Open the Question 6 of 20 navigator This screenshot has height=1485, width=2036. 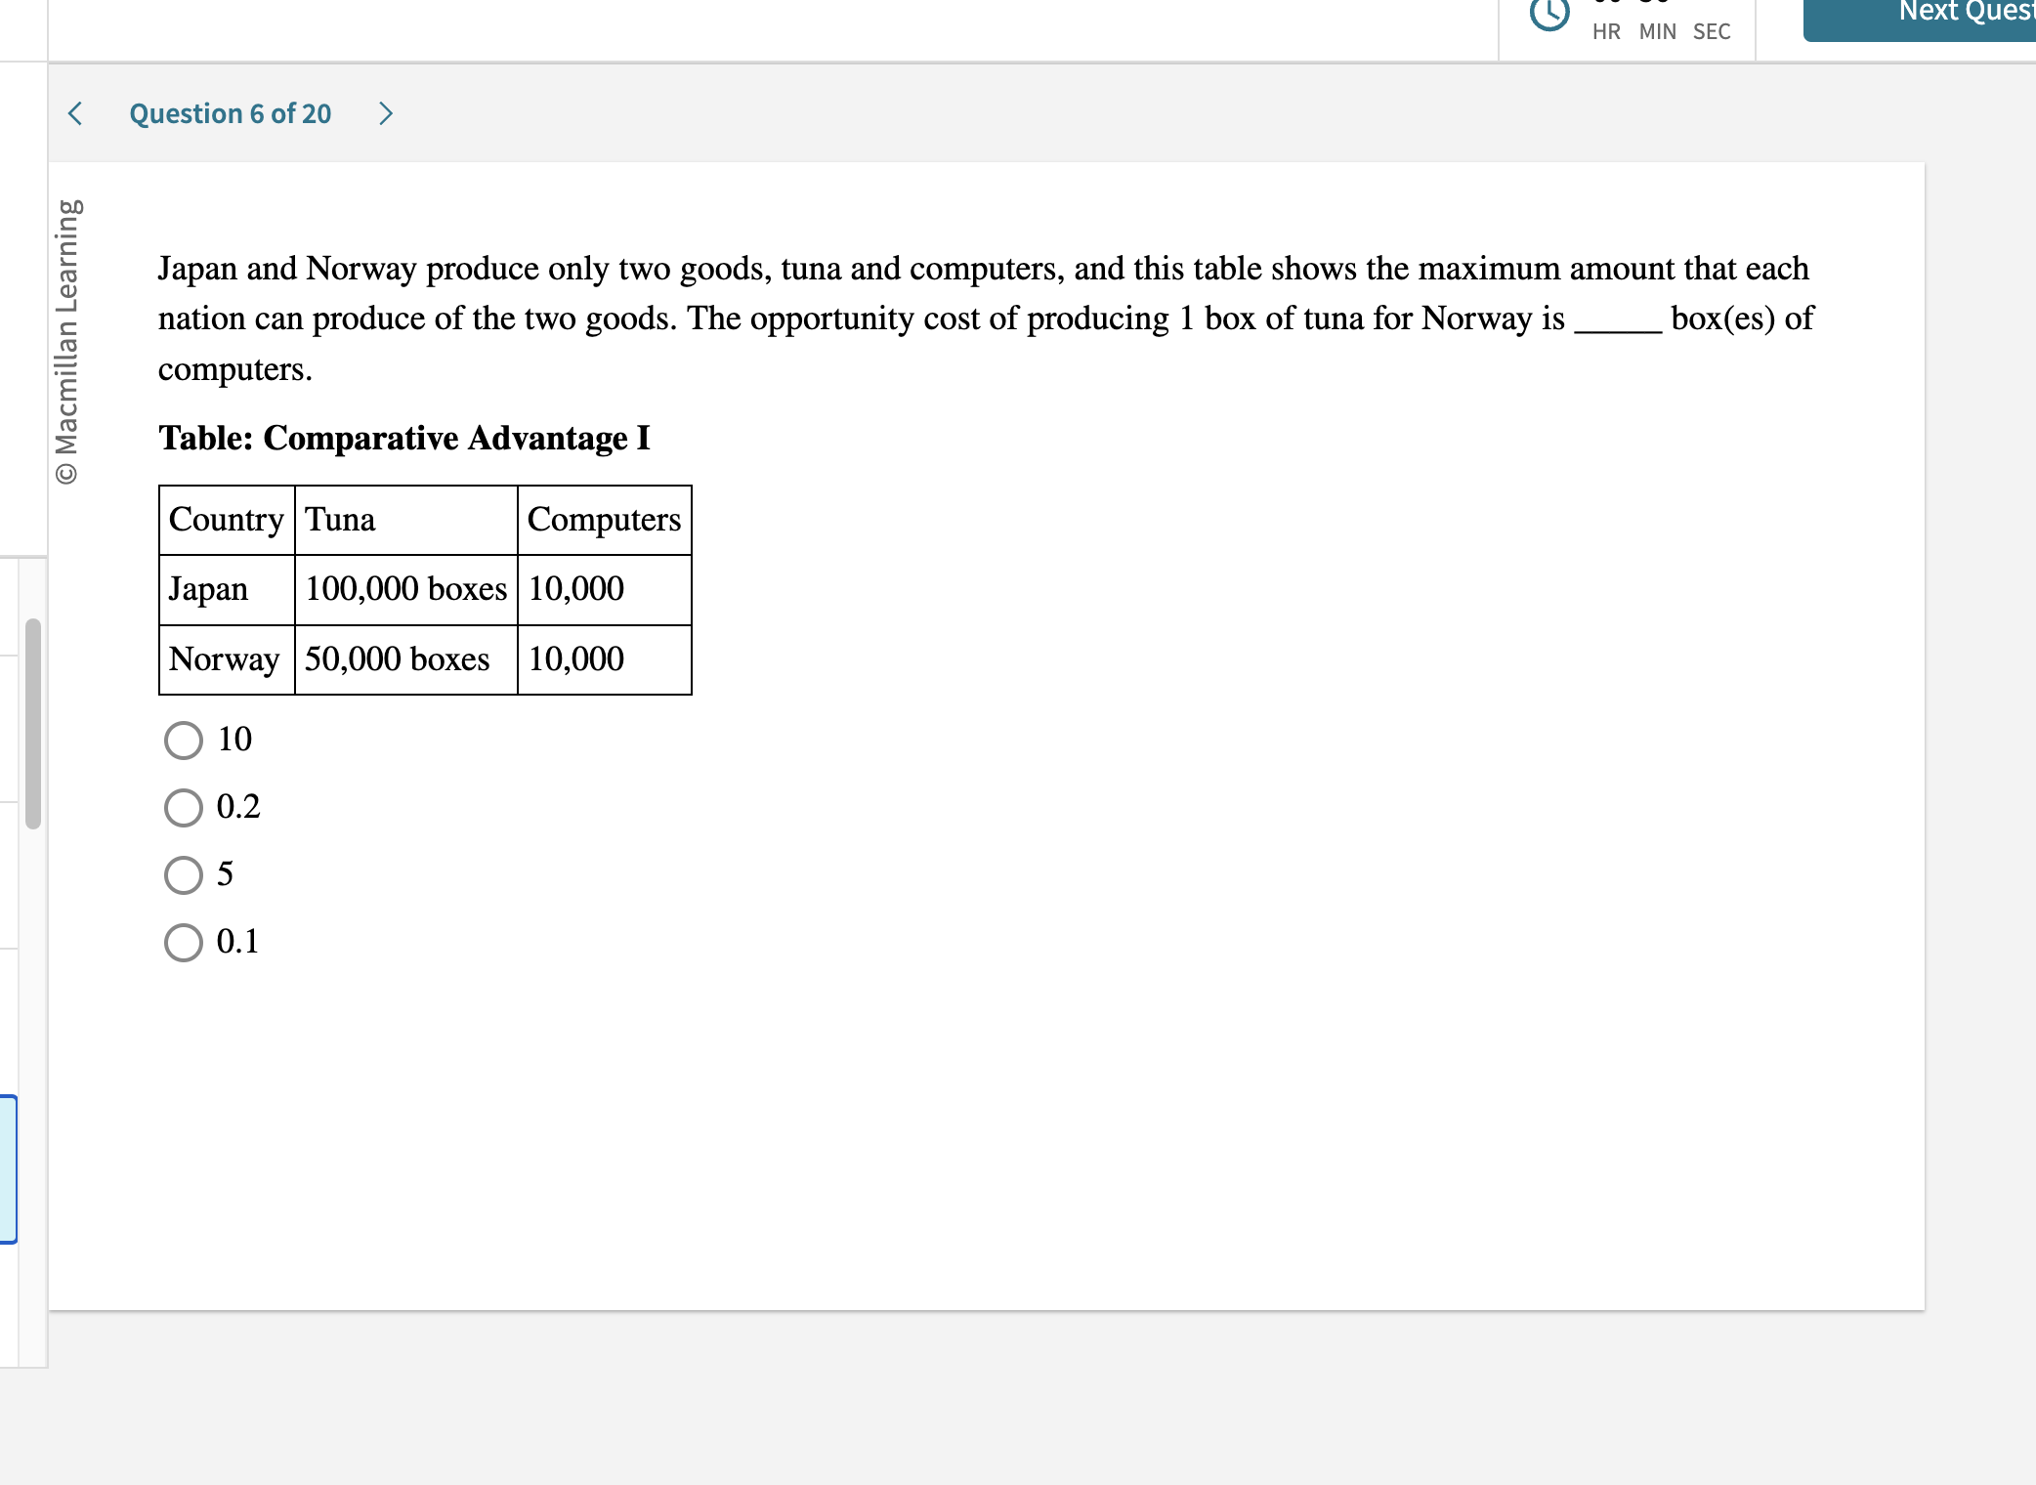231,113
